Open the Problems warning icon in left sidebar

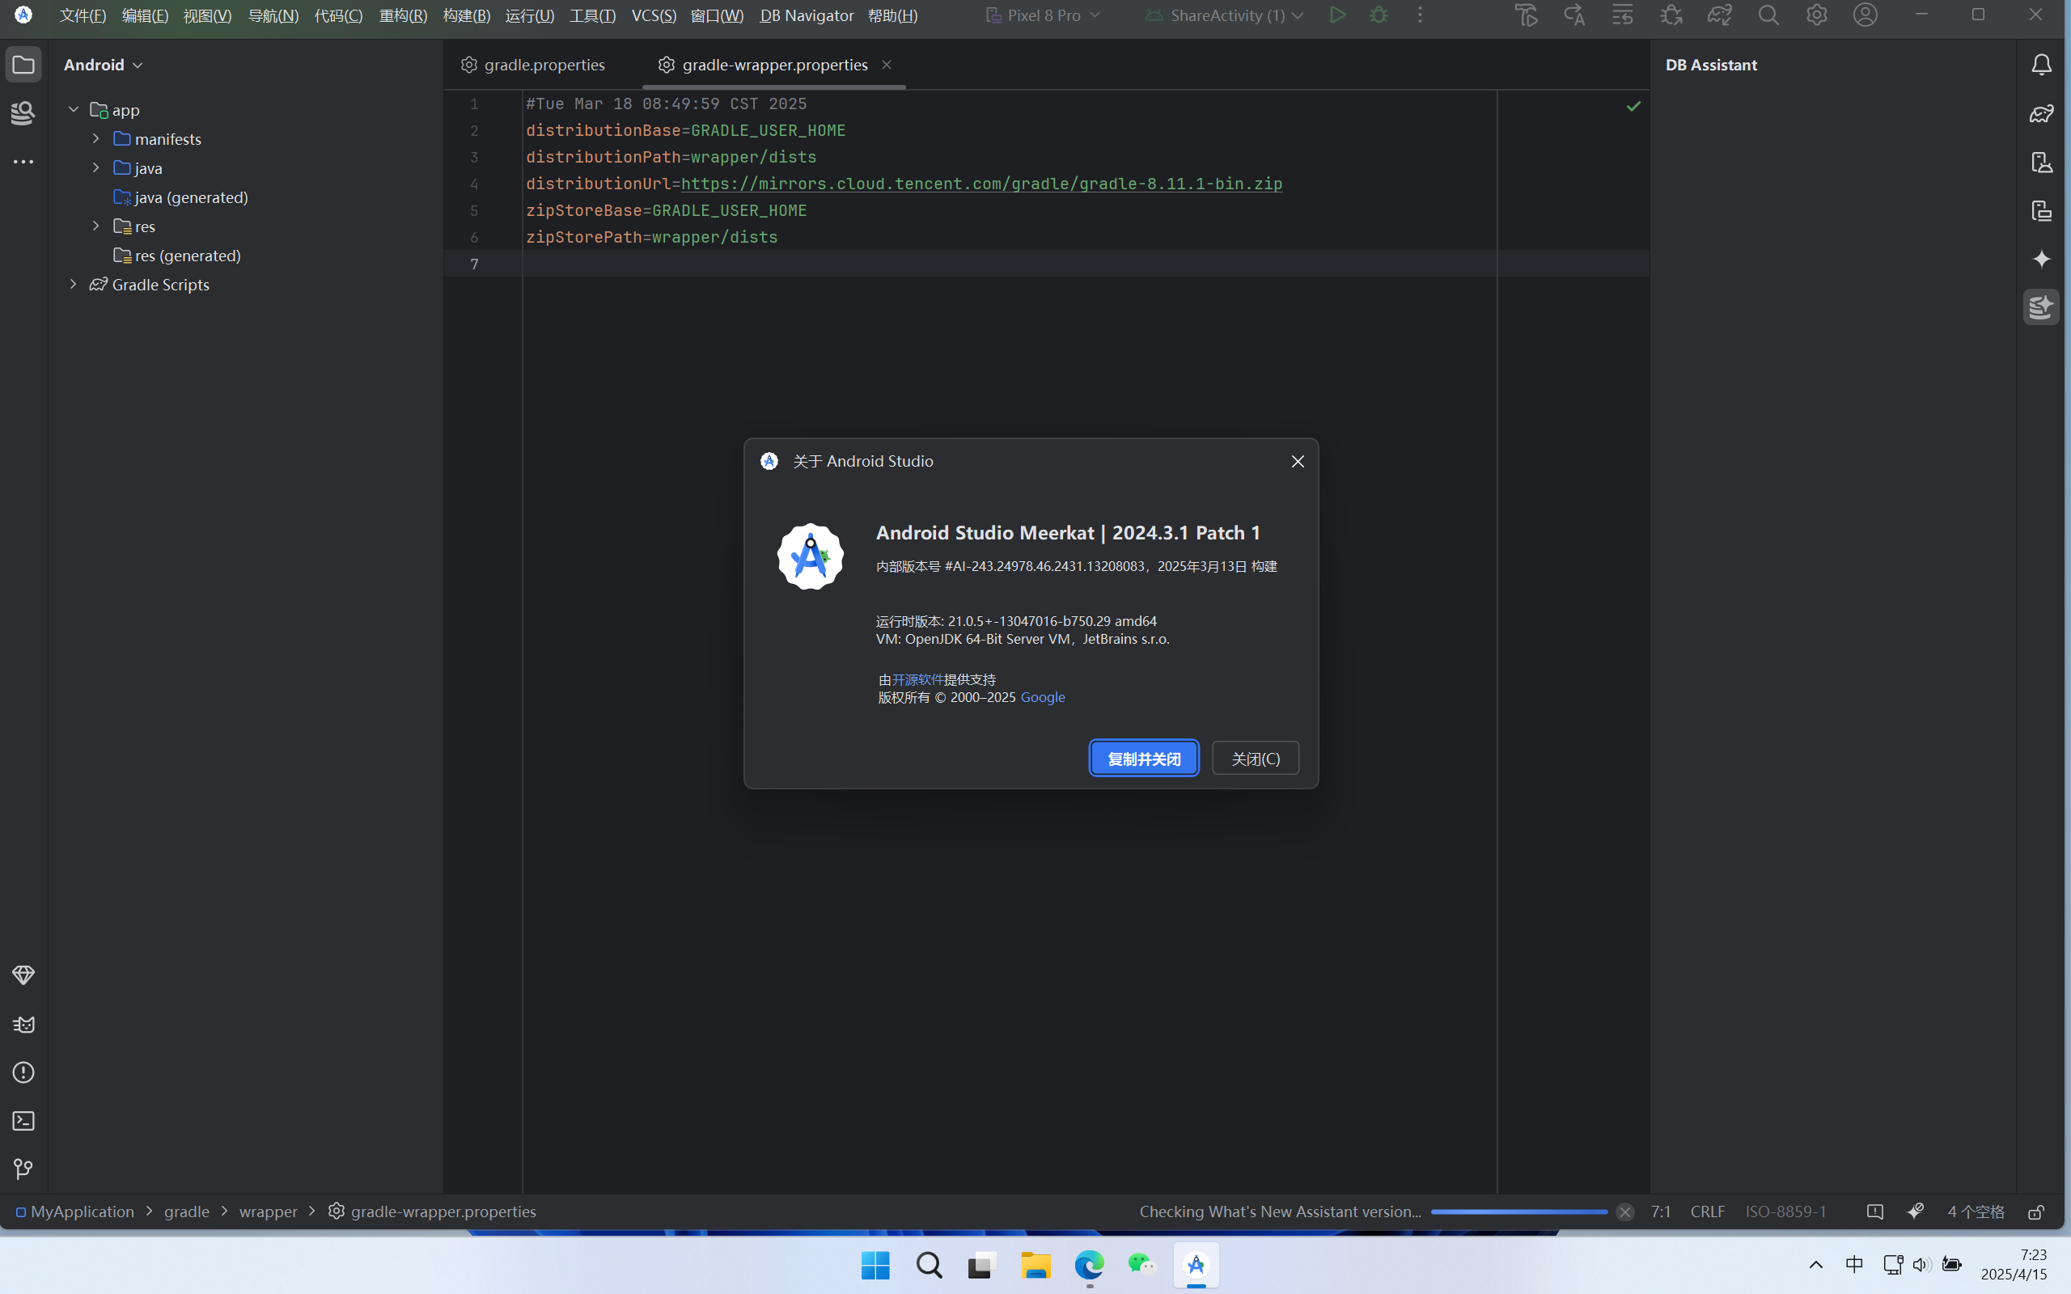click(x=23, y=1072)
